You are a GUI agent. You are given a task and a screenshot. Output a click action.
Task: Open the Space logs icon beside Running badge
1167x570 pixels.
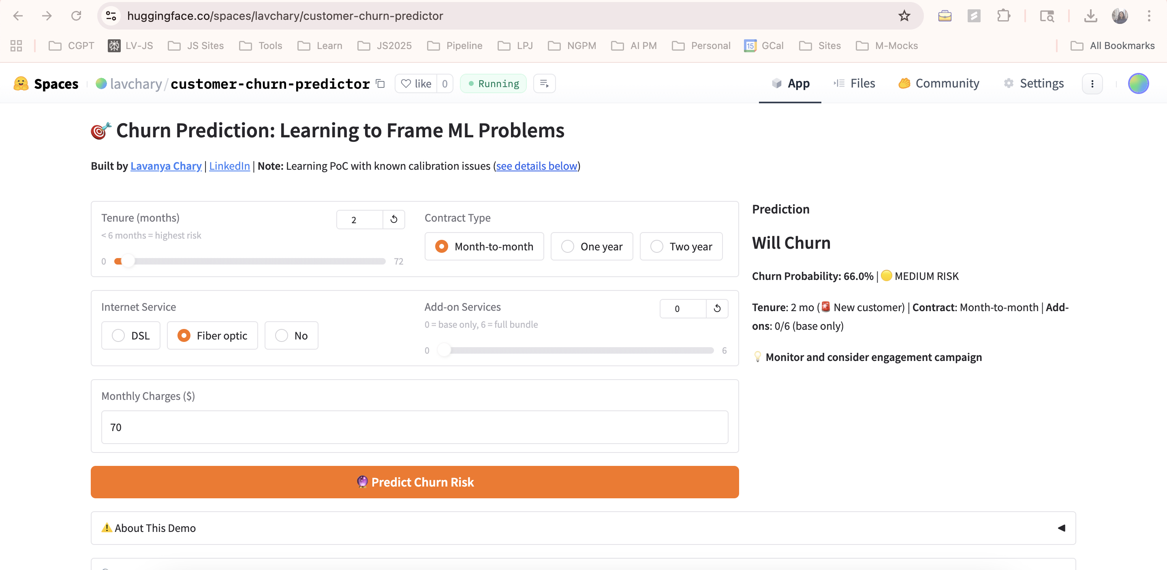click(x=544, y=83)
